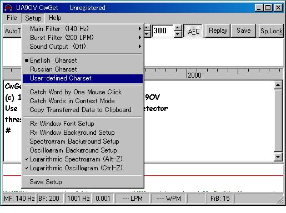The height and width of the screenshot is (213, 286).
Task: Open the Help menu
Action: pos(55,18)
